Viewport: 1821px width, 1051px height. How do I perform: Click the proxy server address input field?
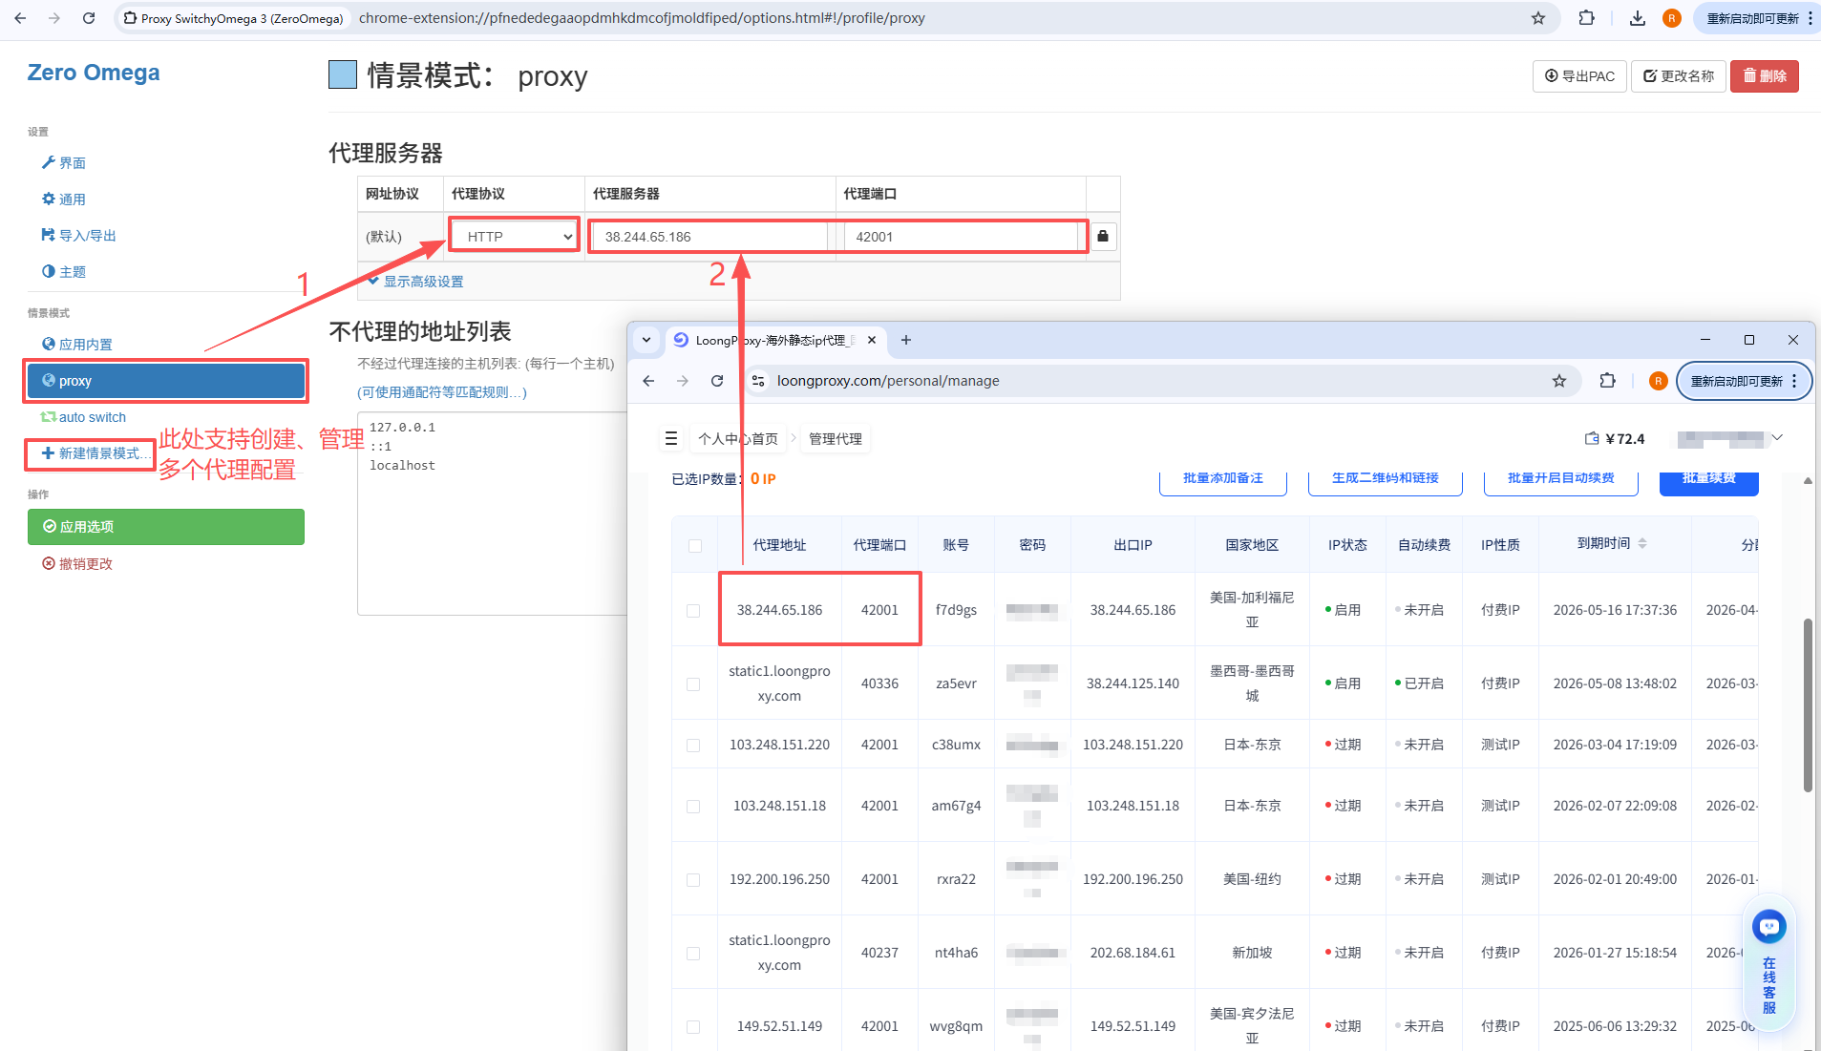pyautogui.click(x=708, y=236)
